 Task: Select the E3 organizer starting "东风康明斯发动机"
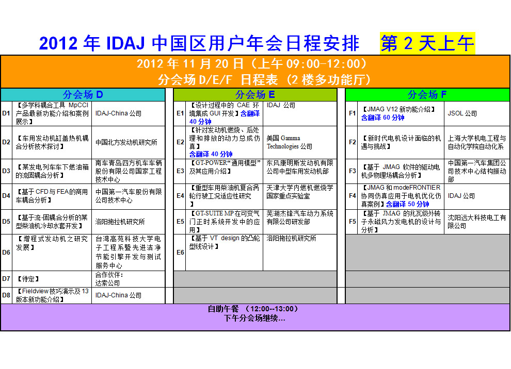(300, 167)
